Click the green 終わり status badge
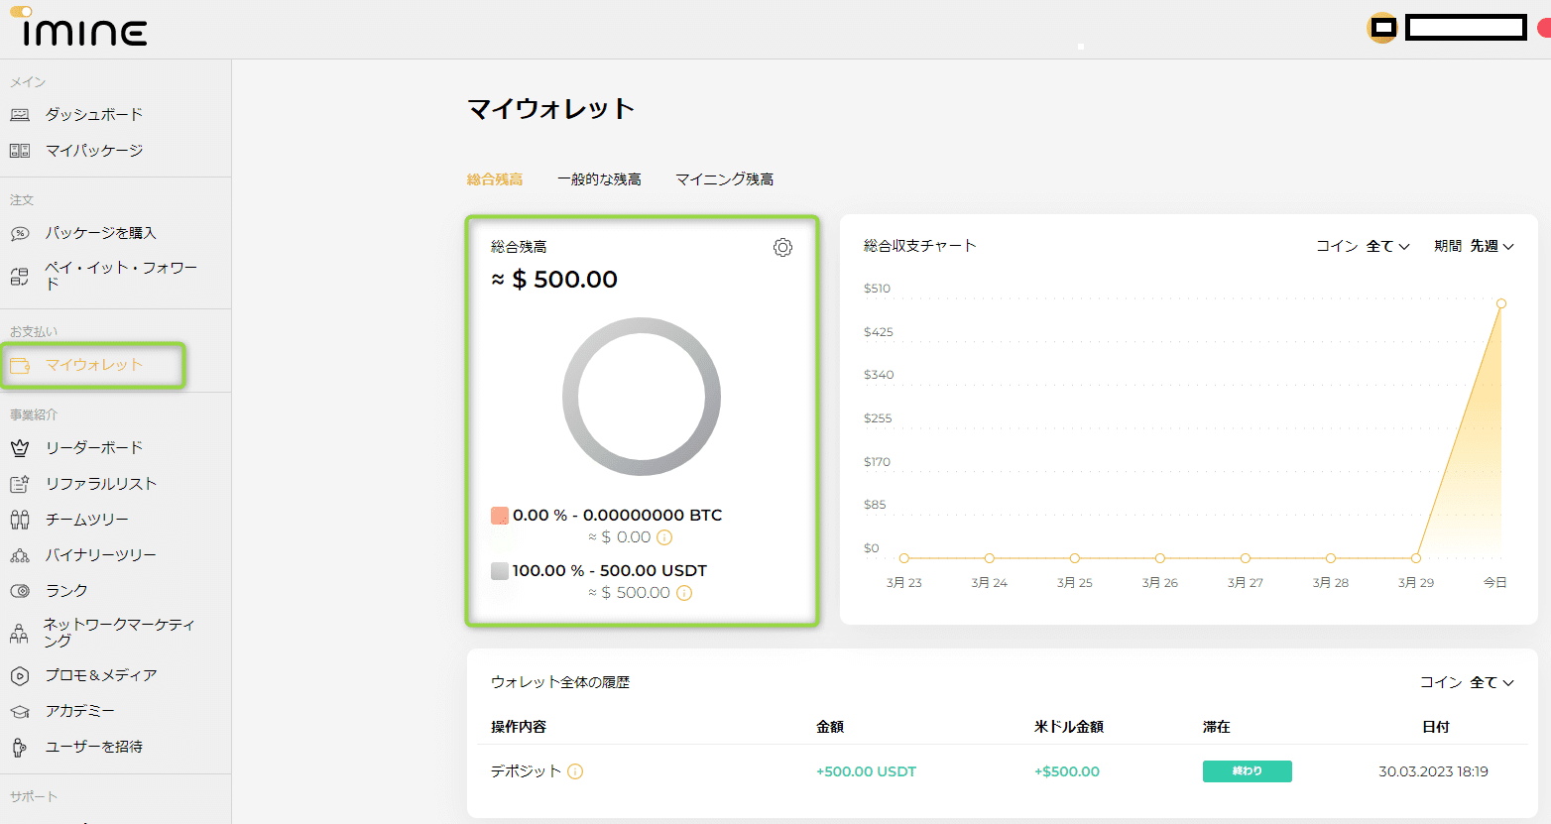This screenshot has height=824, width=1551. point(1247,771)
